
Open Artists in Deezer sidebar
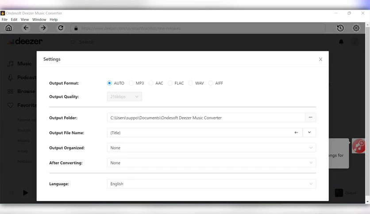click(23, 151)
